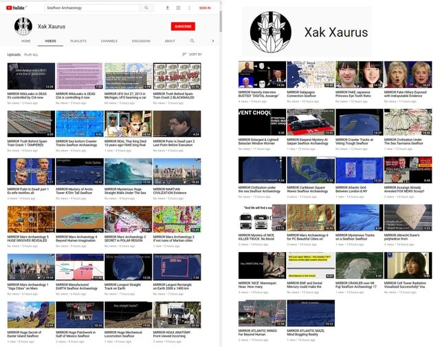Click the upload video icon
Image resolution: width=440 pixels, height=347 pixels.
point(167,8)
